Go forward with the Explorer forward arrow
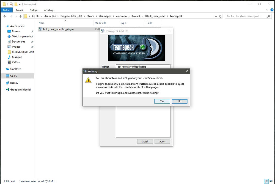Viewport: 275px width, 184px height. click(11, 16)
